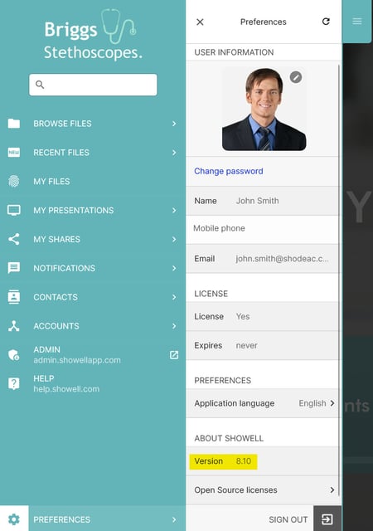373x531 pixels.
Task: Expand Accounts chevron
Action: coord(174,326)
